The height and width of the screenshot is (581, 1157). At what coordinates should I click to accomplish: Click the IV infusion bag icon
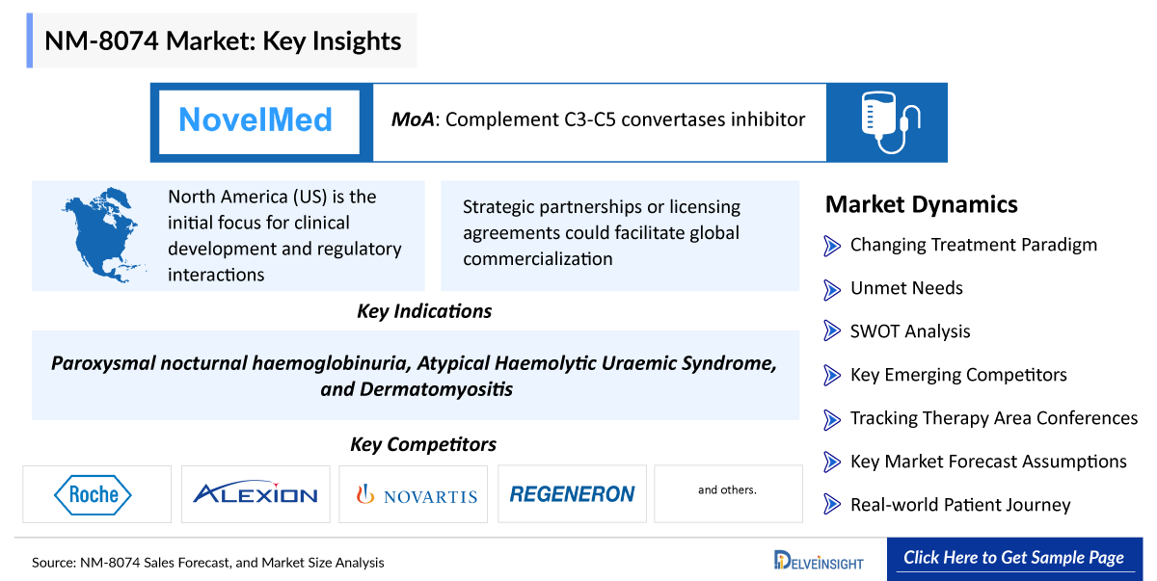(x=887, y=122)
